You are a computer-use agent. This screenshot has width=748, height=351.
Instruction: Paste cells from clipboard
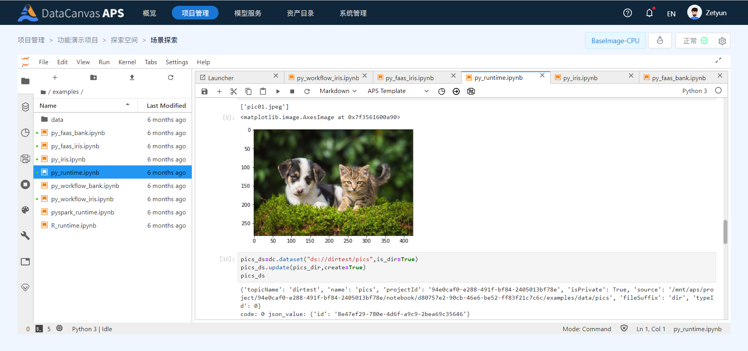[x=263, y=91]
